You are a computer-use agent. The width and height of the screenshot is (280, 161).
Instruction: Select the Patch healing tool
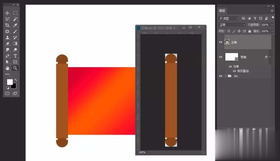pos(7,31)
